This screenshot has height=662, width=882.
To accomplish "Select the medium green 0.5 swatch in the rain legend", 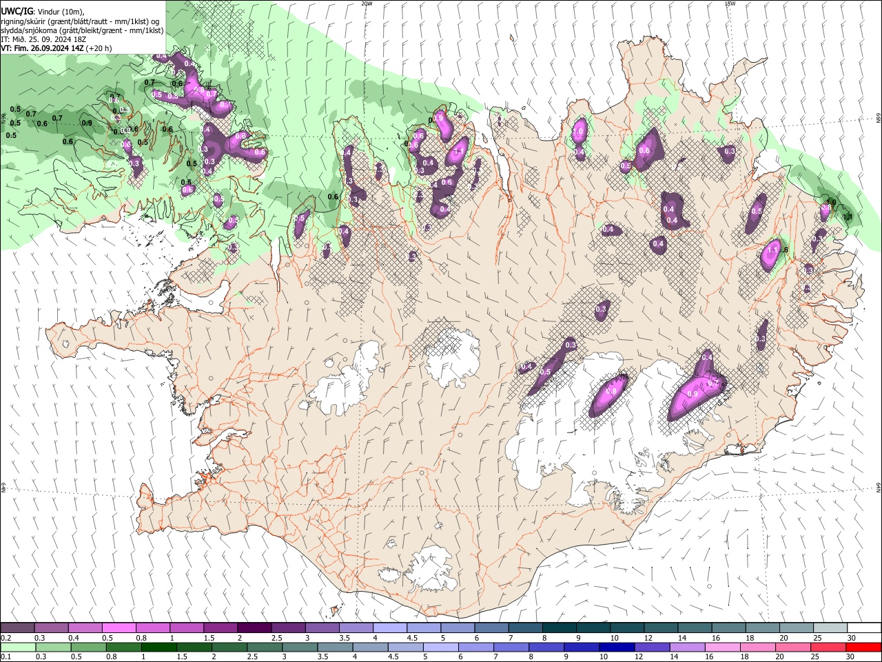I will 89,647.
